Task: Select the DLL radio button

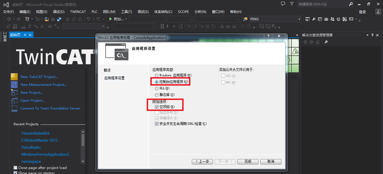Action: [157, 88]
